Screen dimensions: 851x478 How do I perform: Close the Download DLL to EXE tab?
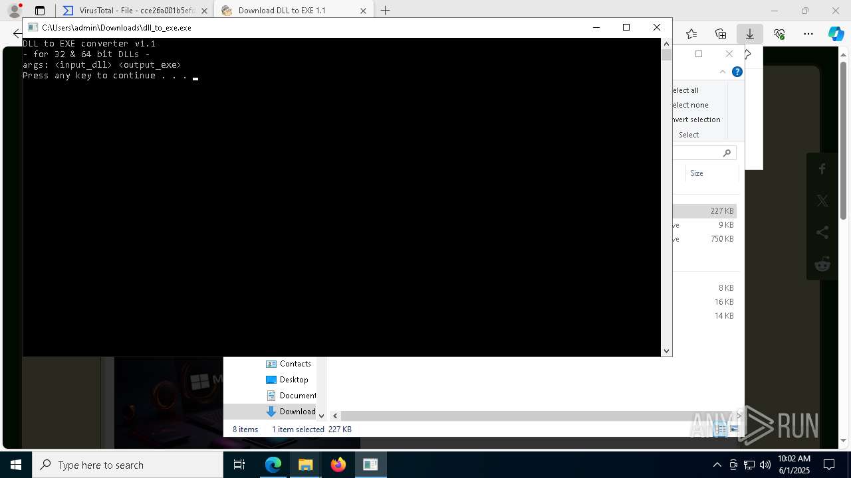(x=363, y=11)
